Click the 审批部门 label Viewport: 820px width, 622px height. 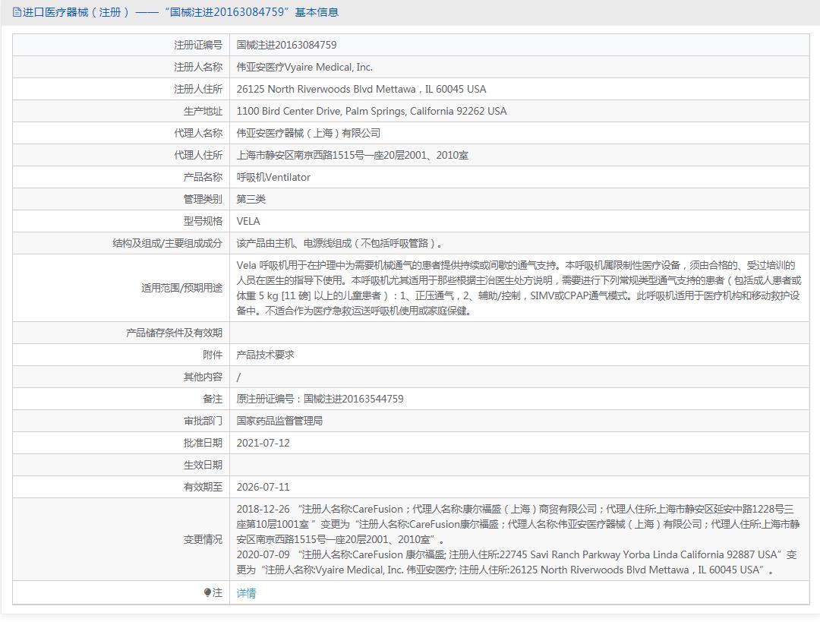click(x=203, y=421)
